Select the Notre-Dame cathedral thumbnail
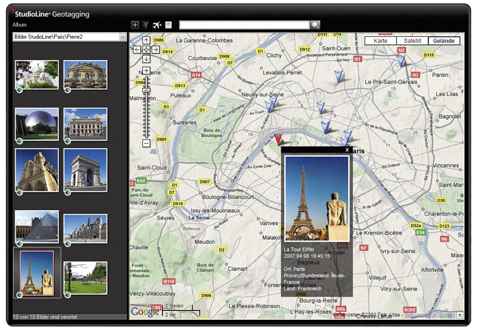The height and width of the screenshot is (330, 478). (37, 170)
